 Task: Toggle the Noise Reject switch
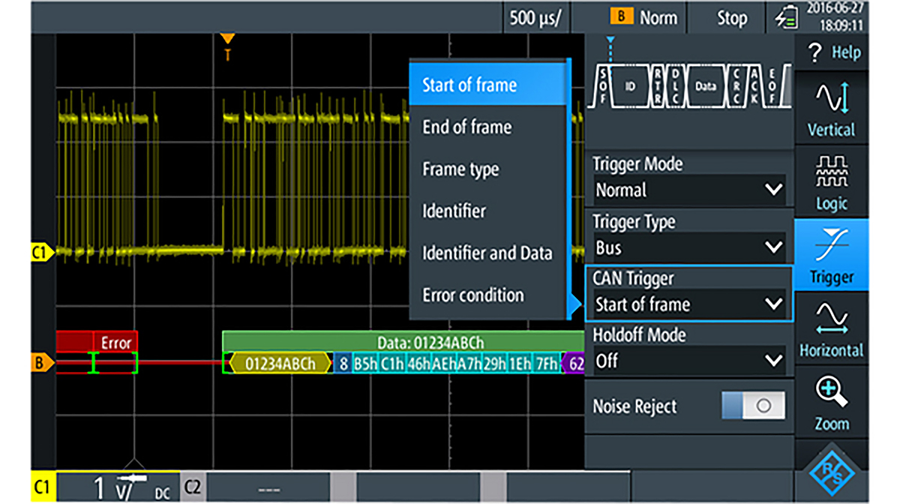[x=753, y=406]
